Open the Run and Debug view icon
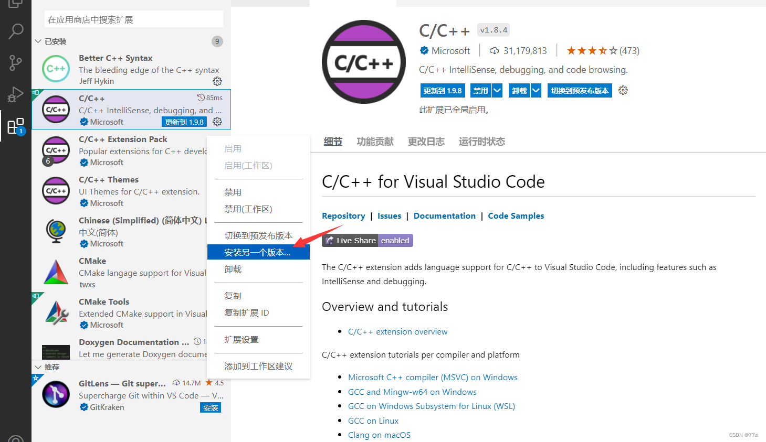Image resolution: width=766 pixels, height=442 pixels. [16, 94]
